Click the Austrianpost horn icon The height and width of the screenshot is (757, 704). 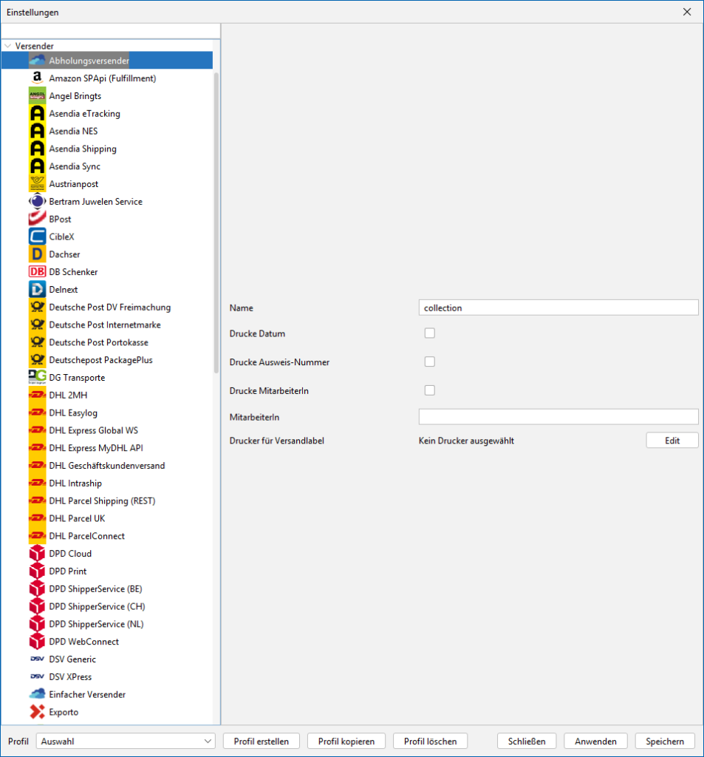coord(37,184)
